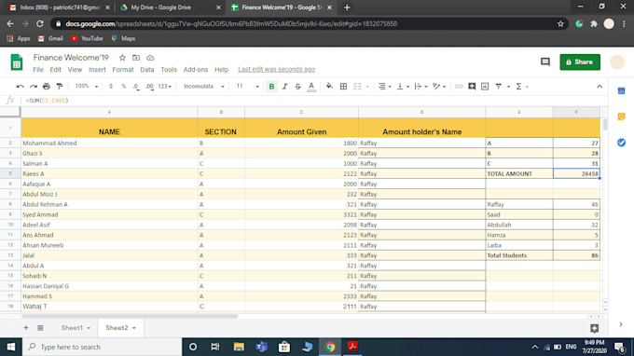Click the taskbar search box
634x356 pixels.
tap(101, 347)
